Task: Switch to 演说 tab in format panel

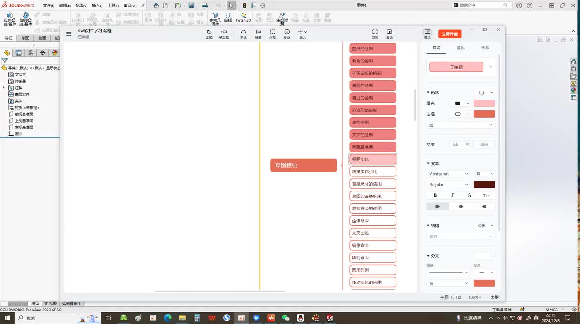Action: click(460, 48)
